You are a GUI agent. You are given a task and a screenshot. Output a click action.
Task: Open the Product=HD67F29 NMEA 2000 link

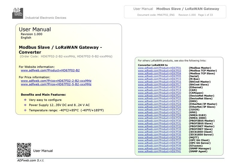[x=159, y=118]
